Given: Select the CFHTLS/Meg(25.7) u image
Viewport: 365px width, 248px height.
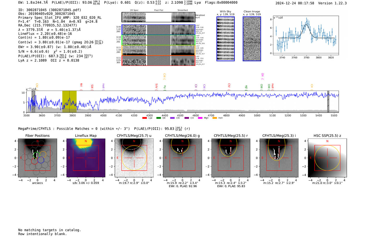Looking at the screenshot, I should pos(134,158).
